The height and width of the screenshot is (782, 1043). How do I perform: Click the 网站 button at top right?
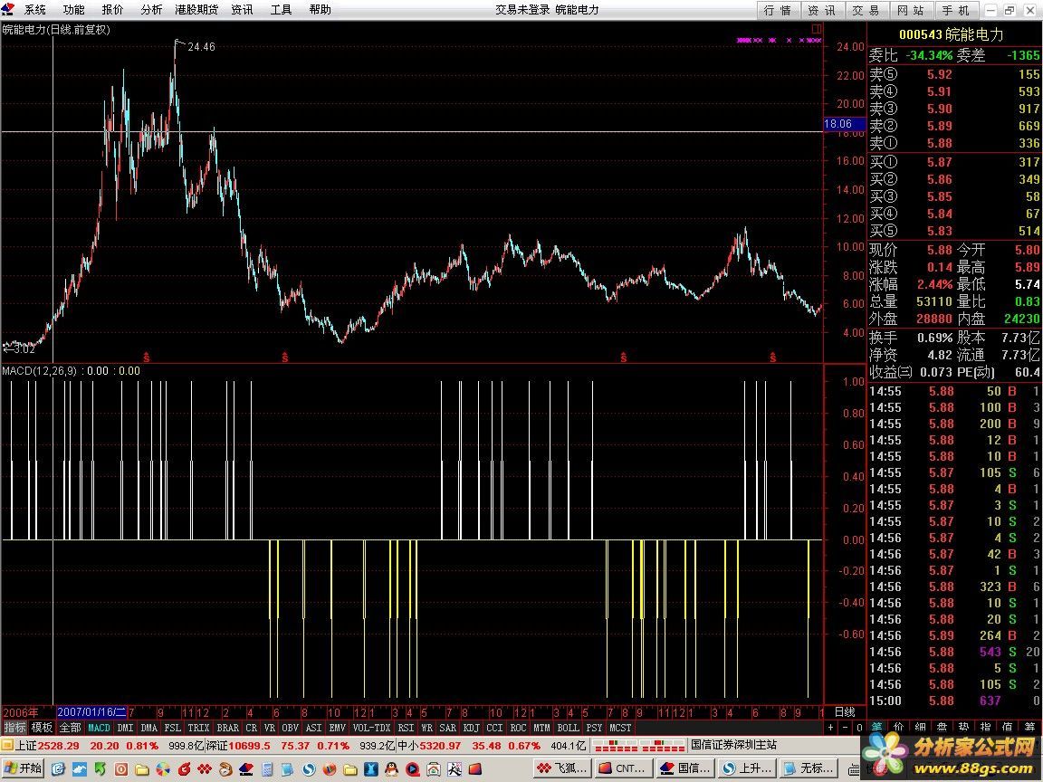[911, 10]
